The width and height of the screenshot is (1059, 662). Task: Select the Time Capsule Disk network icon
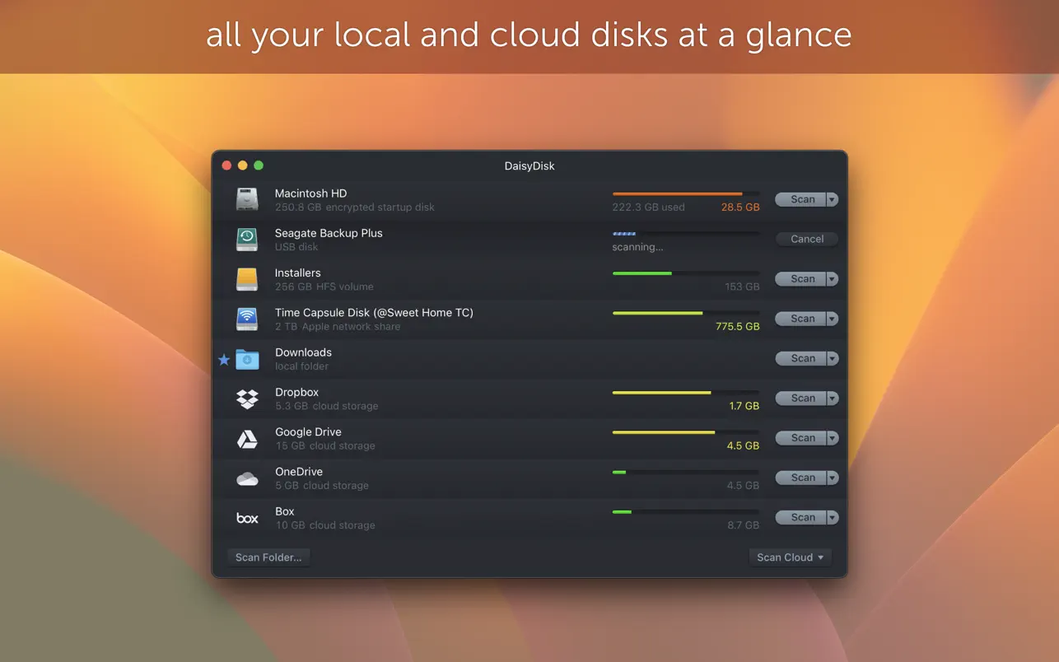[x=247, y=319]
